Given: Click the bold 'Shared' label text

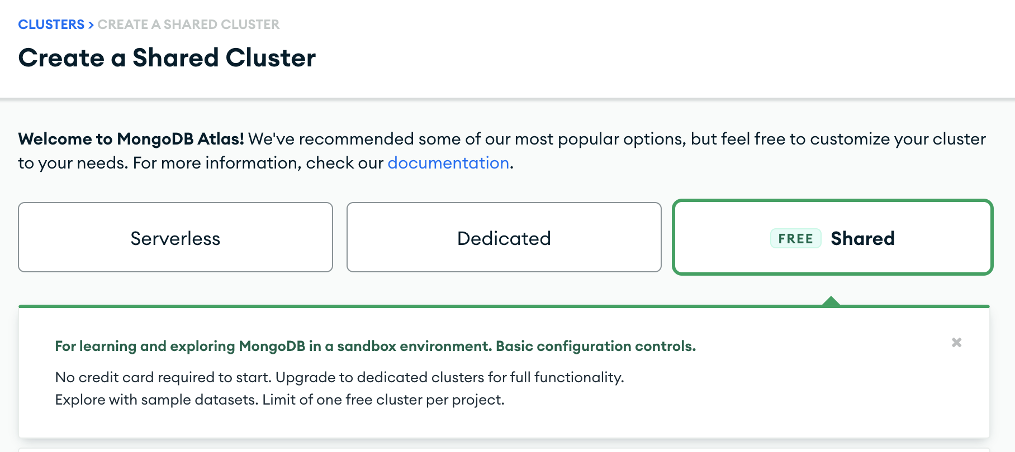Looking at the screenshot, I should (862, 239).
